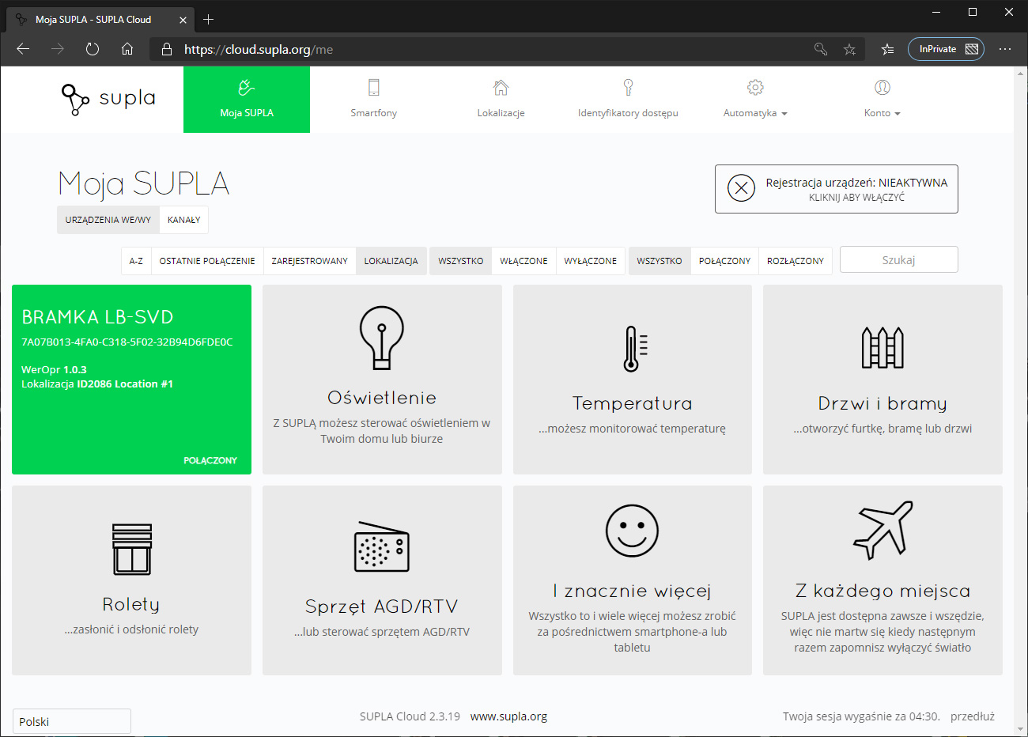Switch to Urządzenia WE/WY tab
Image resolution: width=1028 pixels, height=737 pixels.
(x=108, y=220)
